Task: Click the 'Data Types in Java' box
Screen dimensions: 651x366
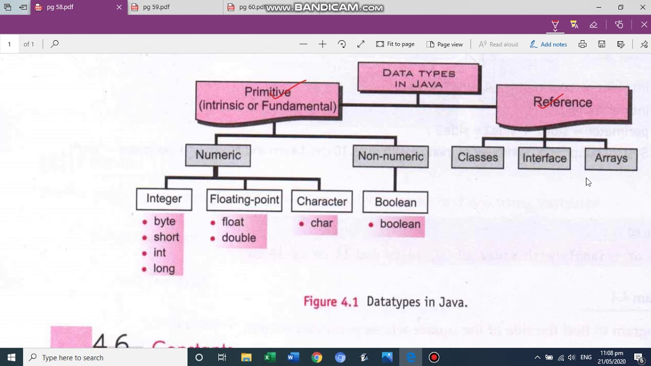Action: click(418, 78)
